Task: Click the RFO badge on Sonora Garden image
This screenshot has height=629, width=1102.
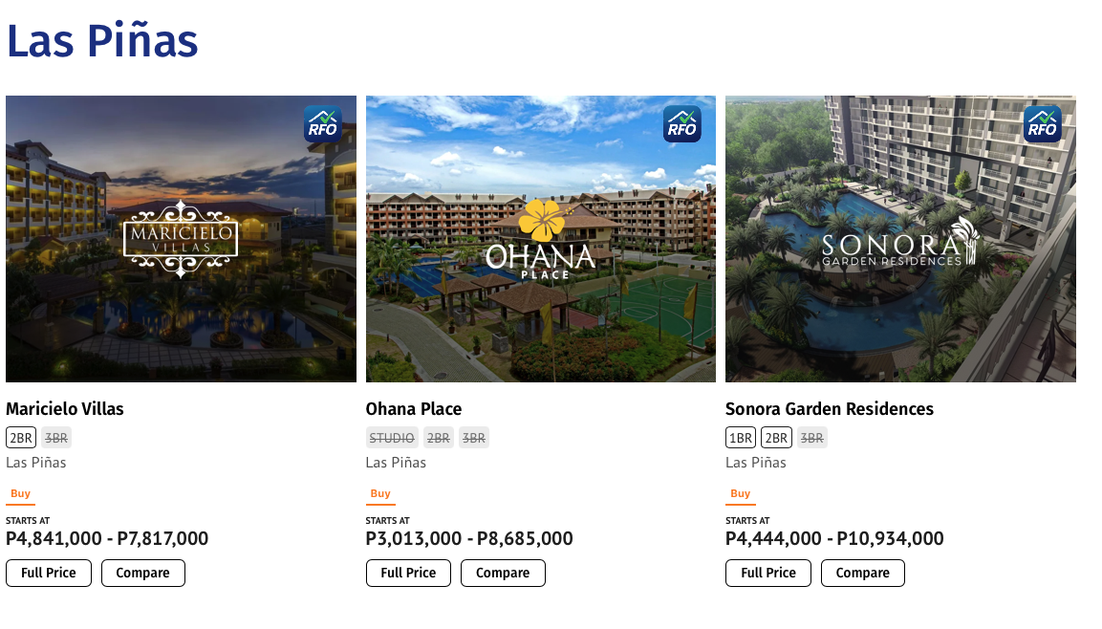Action: pyautogui.click(x=1042, y=124)
